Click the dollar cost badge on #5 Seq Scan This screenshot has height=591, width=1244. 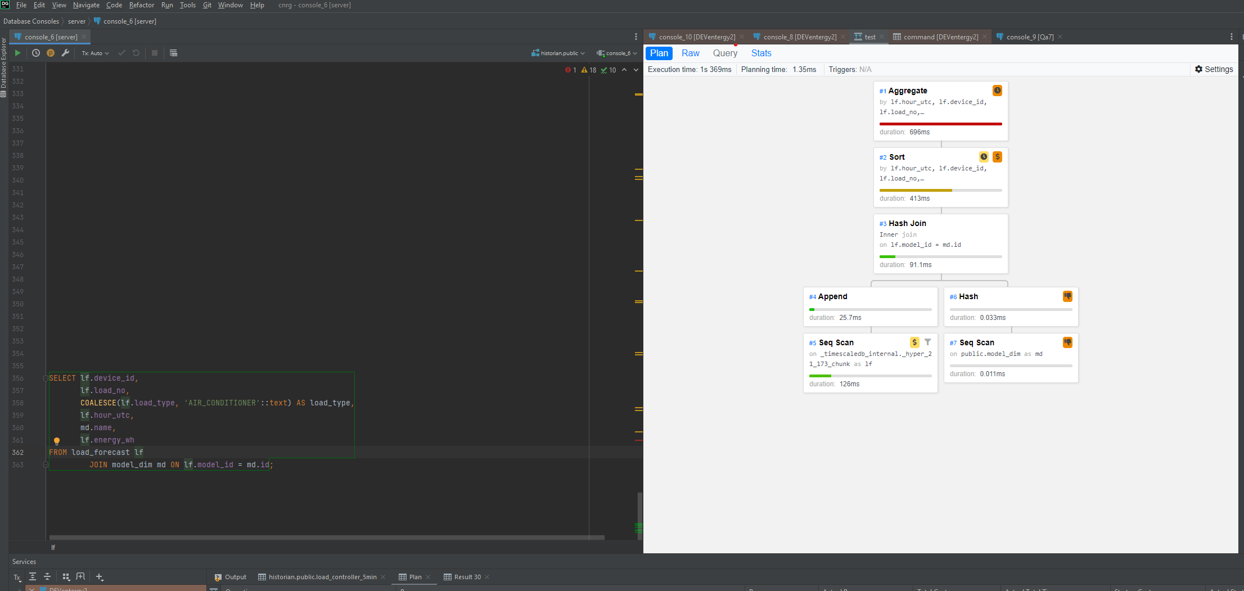tap(914, 342)
